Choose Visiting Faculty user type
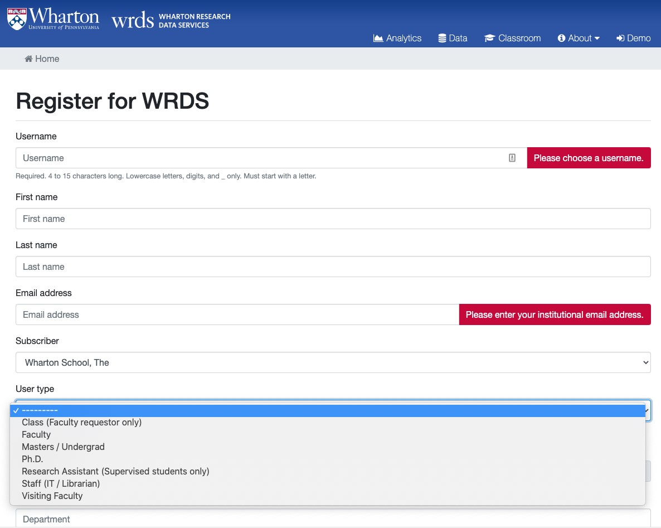 pyautogui.click(x=328, y=496)
